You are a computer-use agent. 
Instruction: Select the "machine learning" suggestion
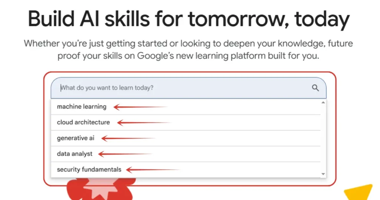[82, 107]
